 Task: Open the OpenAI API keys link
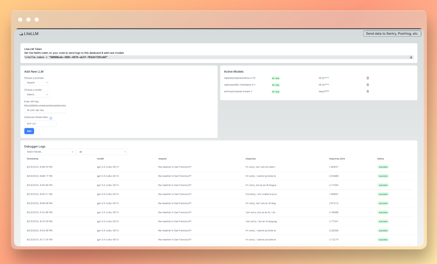coord(45,105)
